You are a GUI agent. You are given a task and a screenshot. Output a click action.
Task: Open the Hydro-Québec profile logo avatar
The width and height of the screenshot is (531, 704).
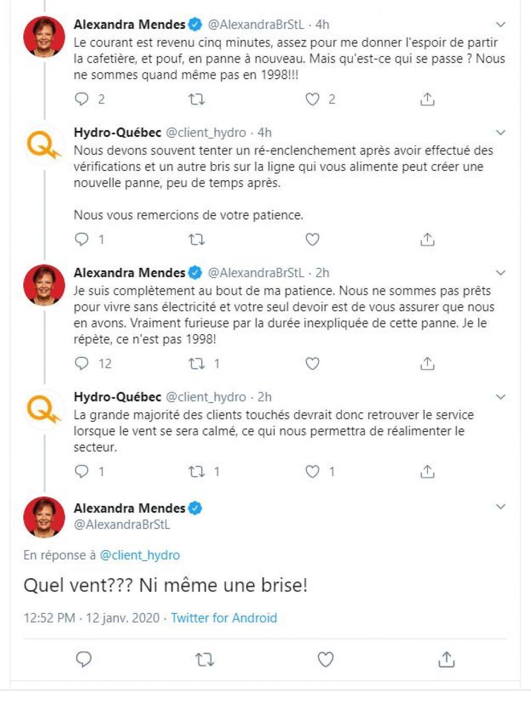[x=44, y=147]
